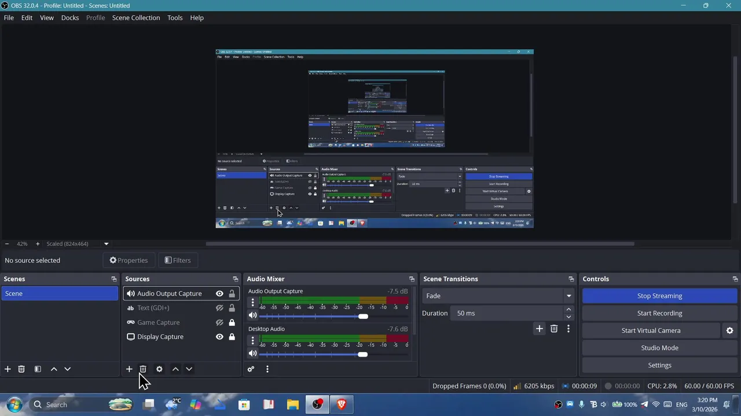Open the File menu
Image resolution: width=741 pixels, height=416 pixels.
pos(9,18)
